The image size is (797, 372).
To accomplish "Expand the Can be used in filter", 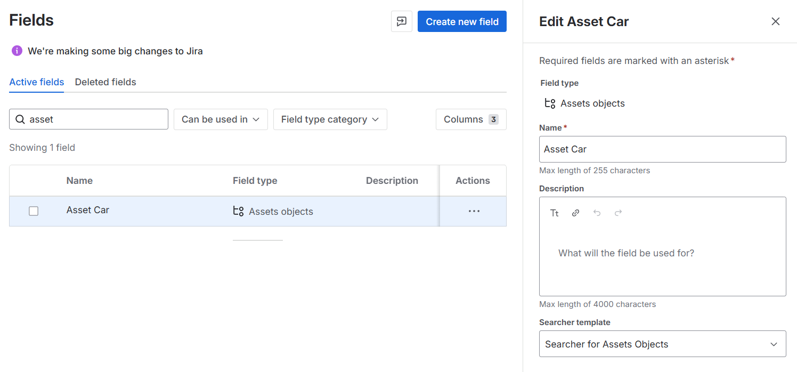I will pyautogui.click(x=221, y=119).
